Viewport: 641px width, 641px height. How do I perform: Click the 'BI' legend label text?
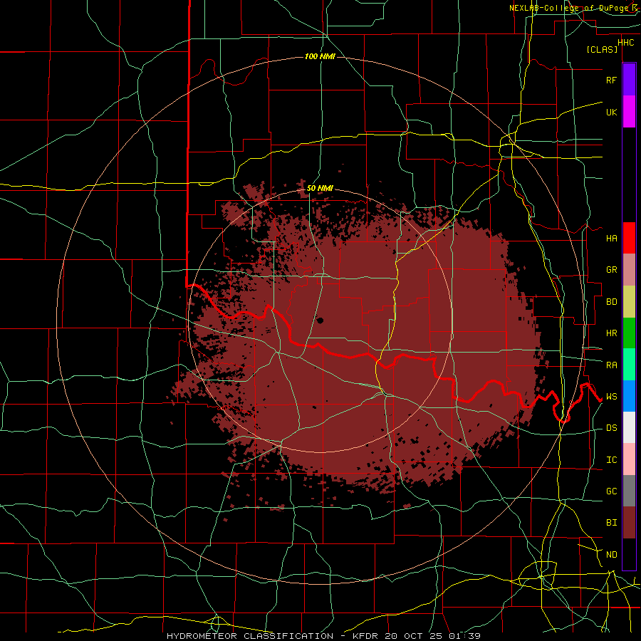(x=611, y=523)
